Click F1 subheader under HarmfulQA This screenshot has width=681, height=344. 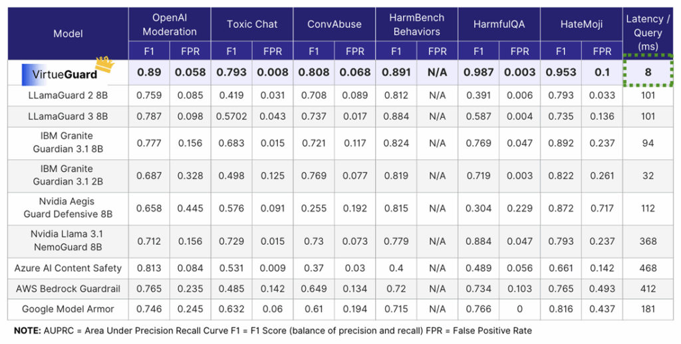tap(478, 51)
